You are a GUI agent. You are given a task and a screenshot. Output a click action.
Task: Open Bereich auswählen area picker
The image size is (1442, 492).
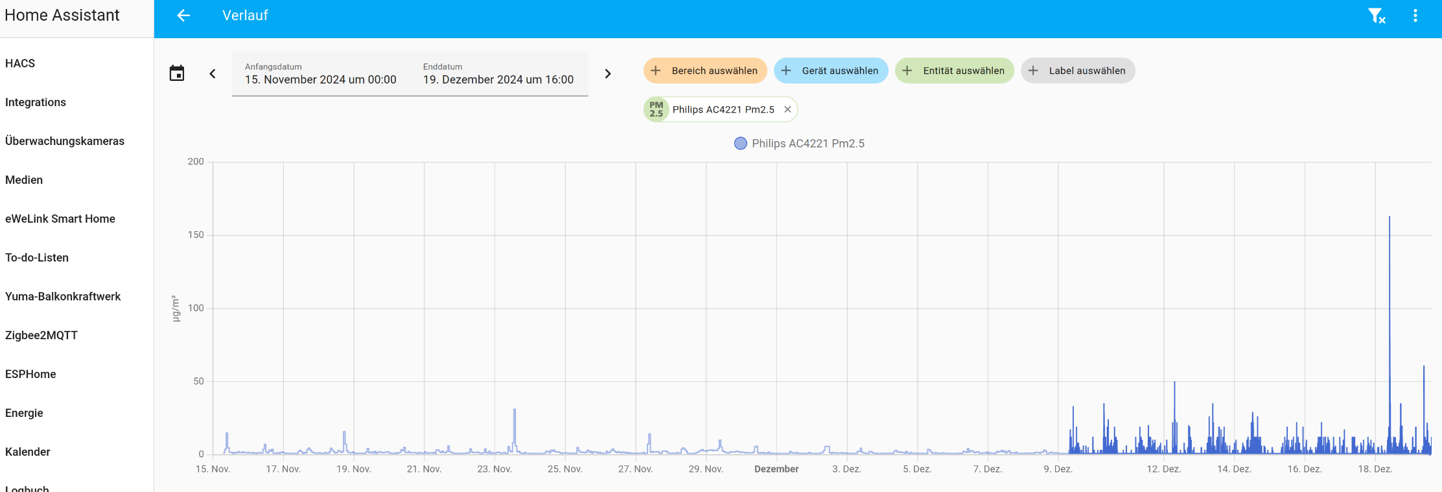(x=705, y=71)
